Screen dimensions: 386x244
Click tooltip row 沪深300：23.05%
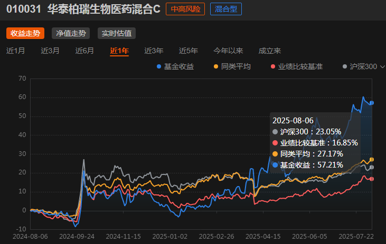(x=307, y=132)
